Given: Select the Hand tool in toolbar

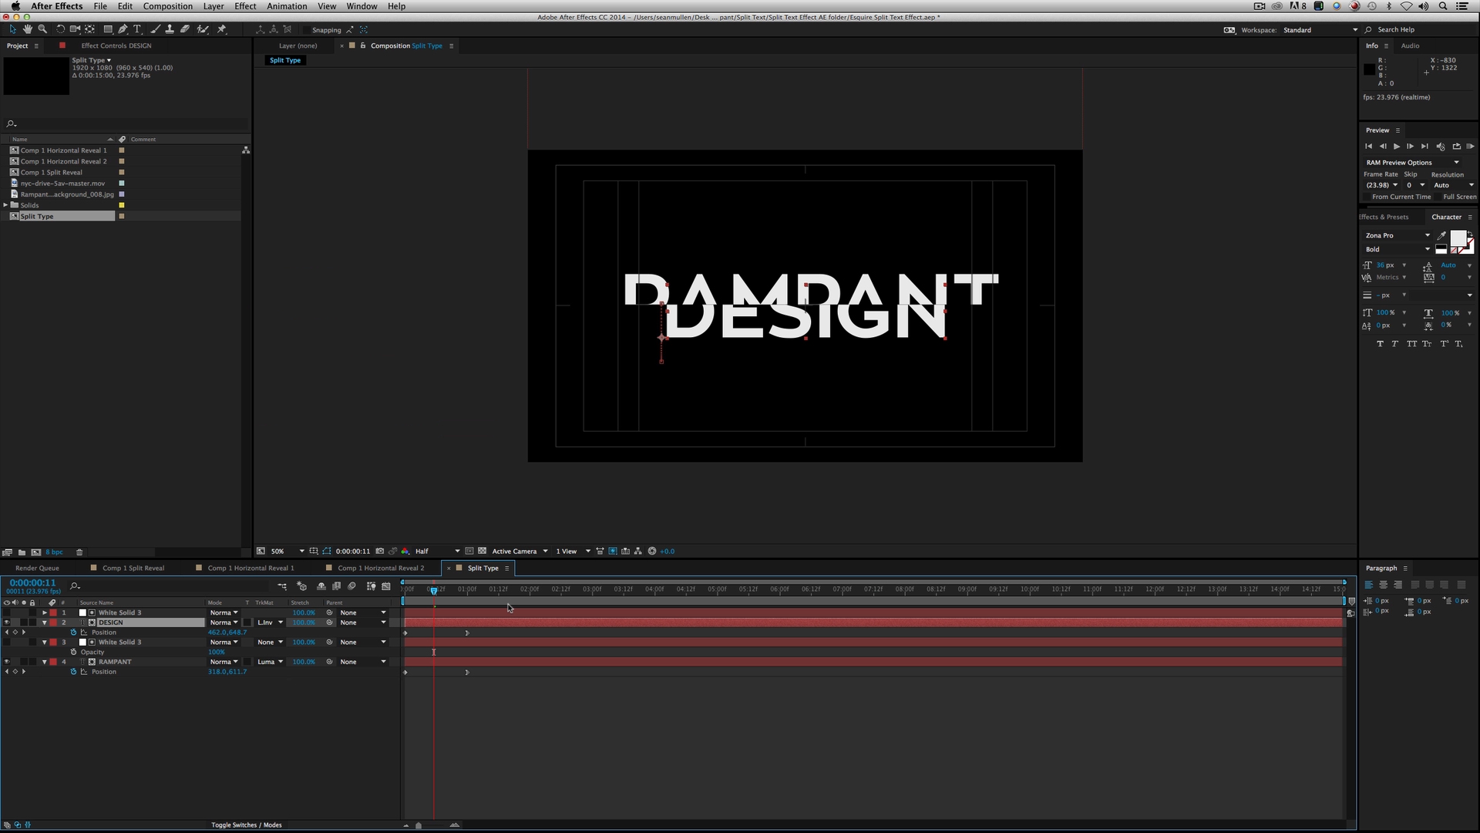Looking at the screenshot, I should tap(26, 29).
